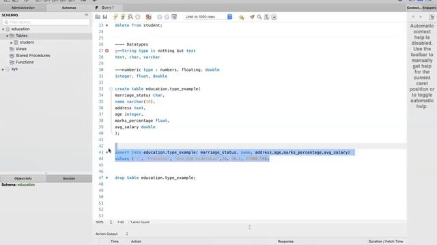This screenshot has width=437, height=245.
Task: Click 'avg_salary double' line in editor
Action: pyautogui.click(x=135, y=127)
